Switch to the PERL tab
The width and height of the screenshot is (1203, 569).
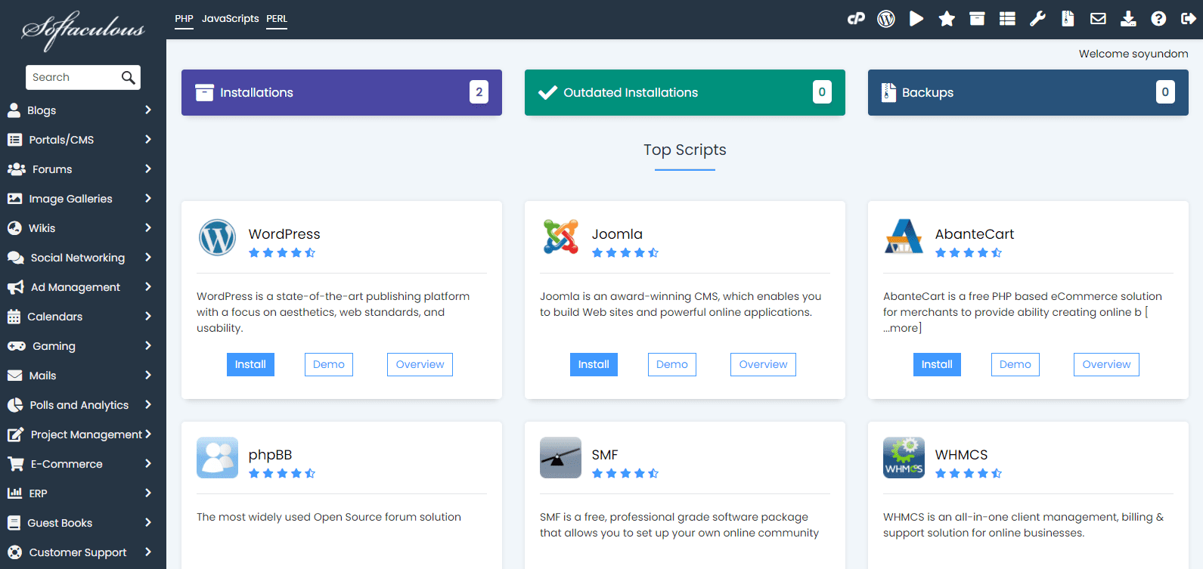tap(277, 19)
